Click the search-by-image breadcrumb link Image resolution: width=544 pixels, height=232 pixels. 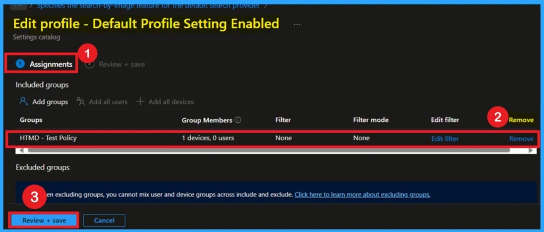[x=148, y=5]
